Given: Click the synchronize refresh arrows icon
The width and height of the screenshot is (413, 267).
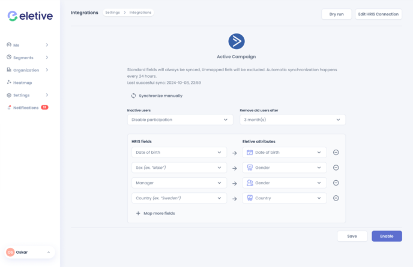Looking at the screenshot, I should pyautogui.click(x=133, y=96).
